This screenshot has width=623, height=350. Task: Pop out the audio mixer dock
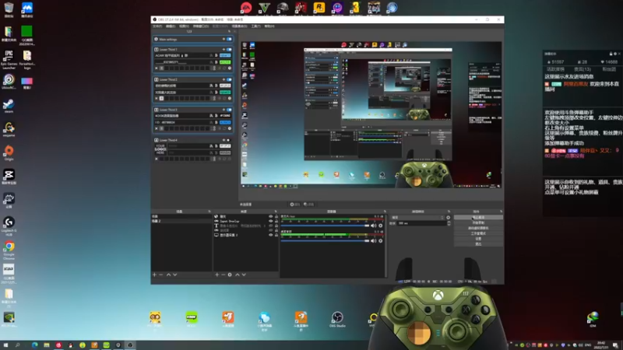click(385, 212)
